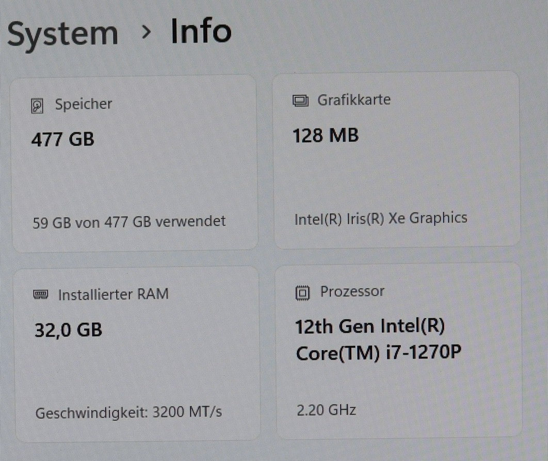Click the Speicher storage drive icon

click(38, 106)
